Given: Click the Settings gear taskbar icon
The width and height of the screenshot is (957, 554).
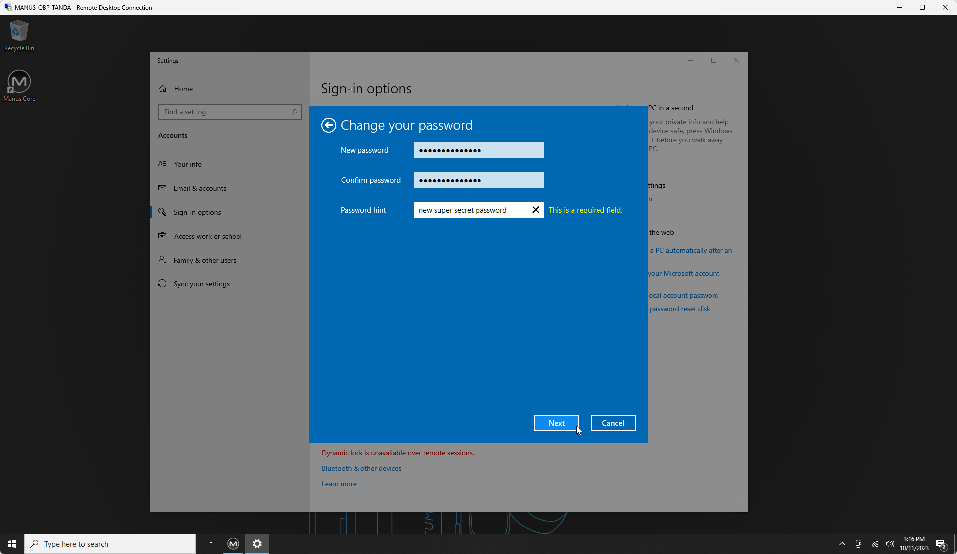Looking at the screenshot, I should coord(257,544).
